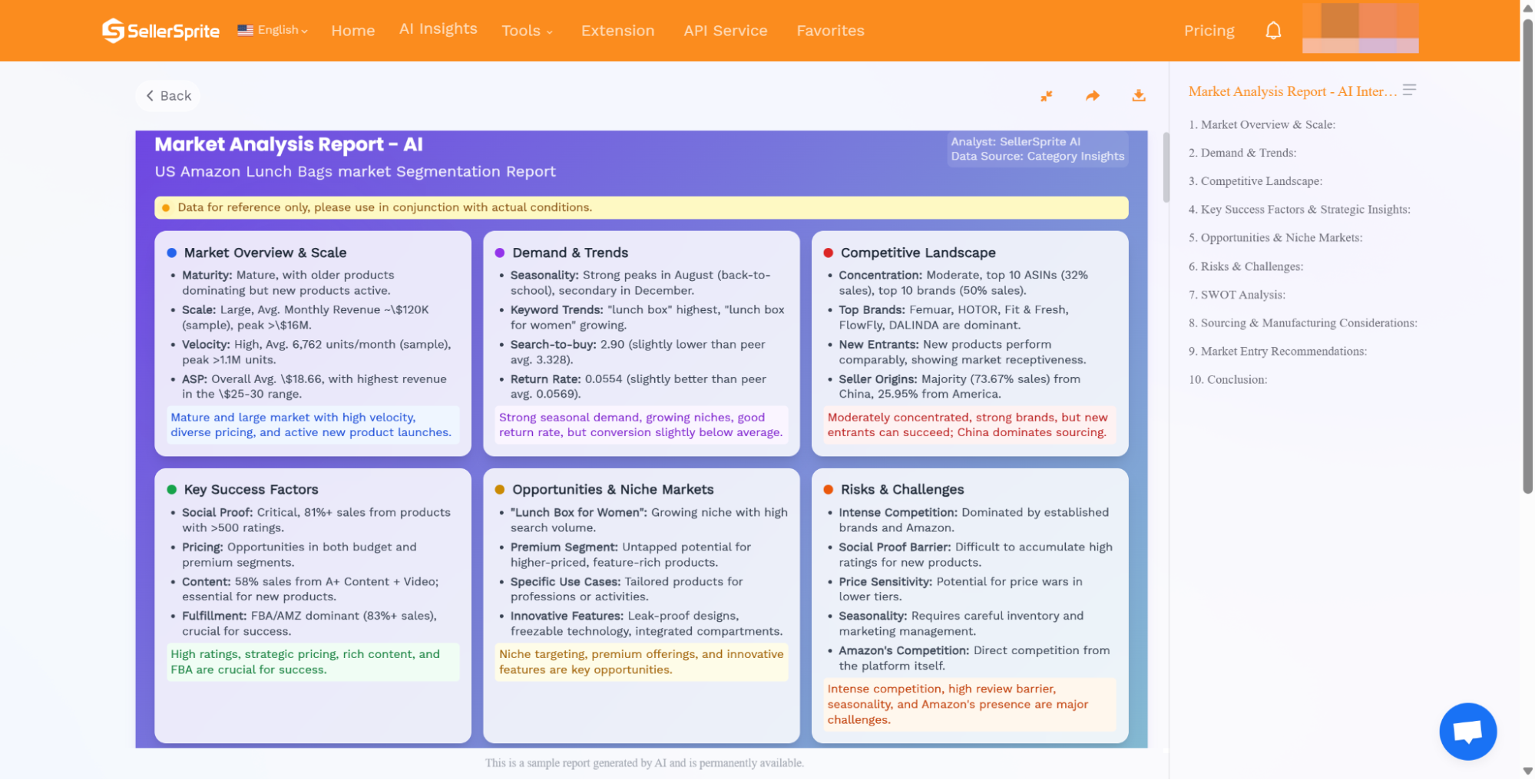The width and height of the screenshot is (1535, 780).
Task: Open the notifications bell
Action: pos(1273,31)
